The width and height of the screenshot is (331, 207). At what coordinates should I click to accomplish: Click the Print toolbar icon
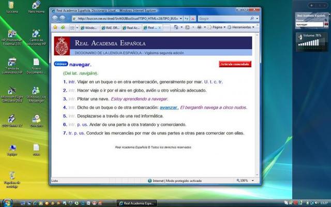[x=199, y=27]
